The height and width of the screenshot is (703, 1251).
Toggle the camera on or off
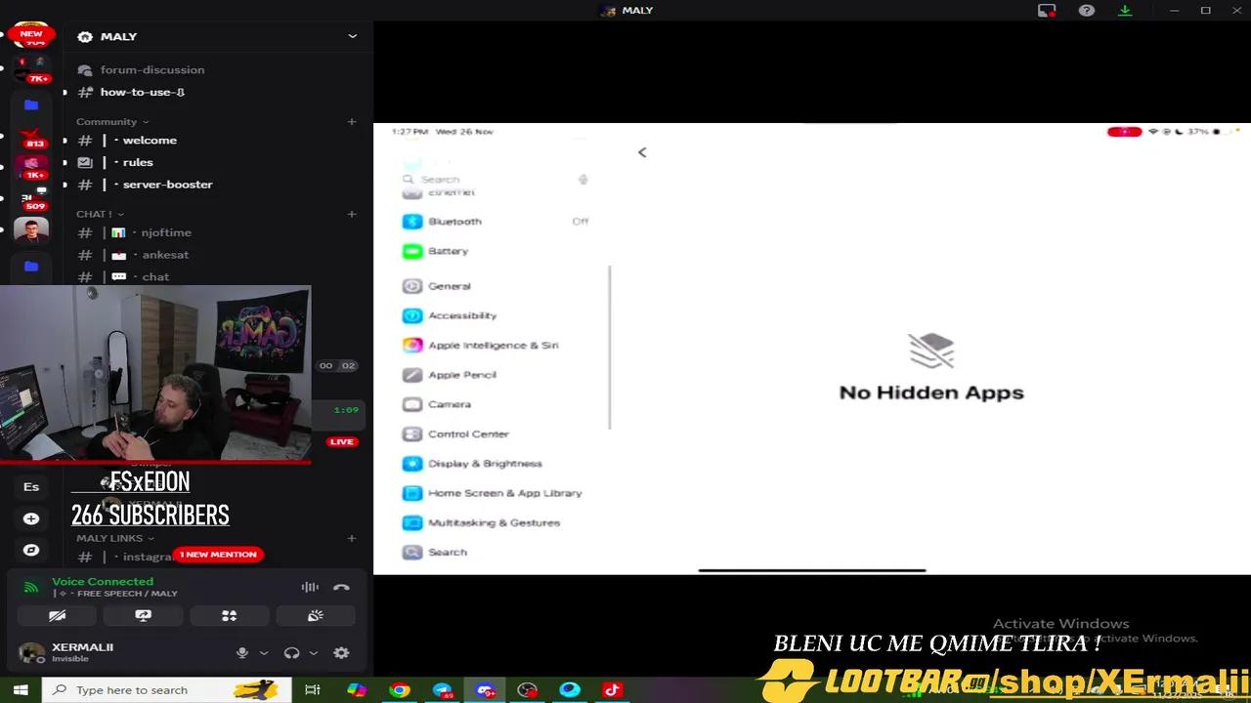pyautogui.click(x=58, y=616)
